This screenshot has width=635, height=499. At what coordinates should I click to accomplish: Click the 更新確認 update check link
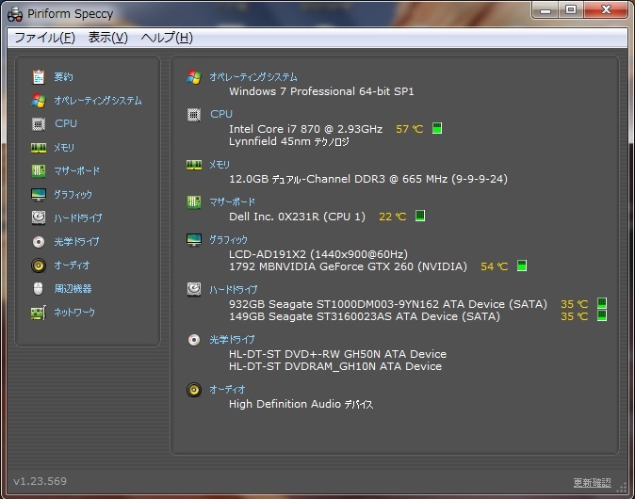pos(592,483)
